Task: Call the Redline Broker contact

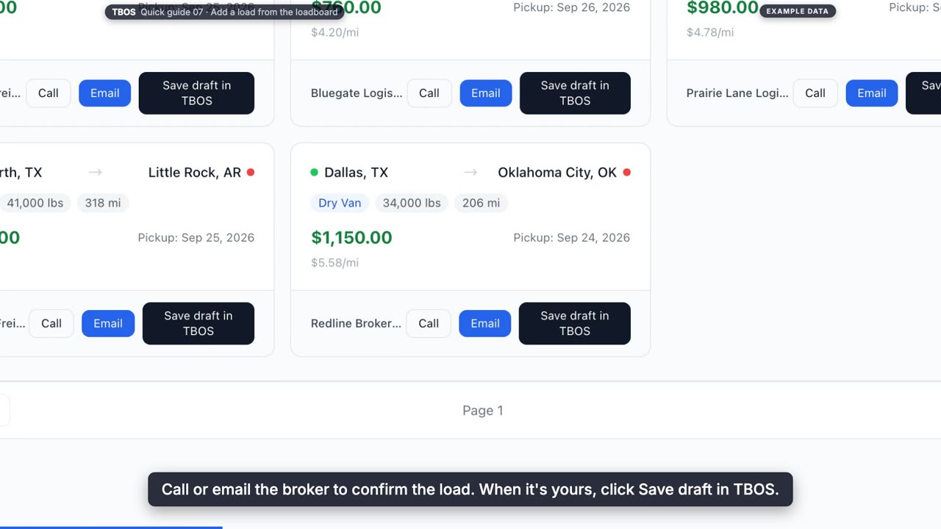Action: [429, 323]
